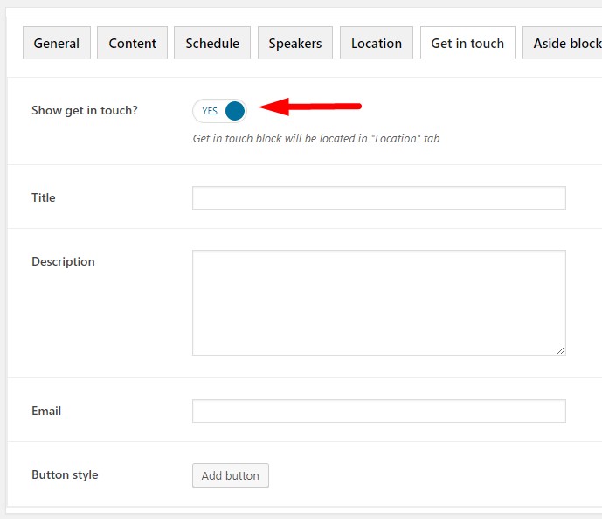The height and width of the screenshot is (519, 602).
Task: Select the Get in touch tab
Action: point(467,43)
